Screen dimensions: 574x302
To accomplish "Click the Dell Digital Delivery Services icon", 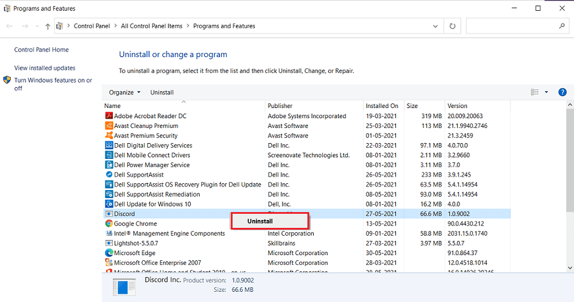I will [109, 145].
